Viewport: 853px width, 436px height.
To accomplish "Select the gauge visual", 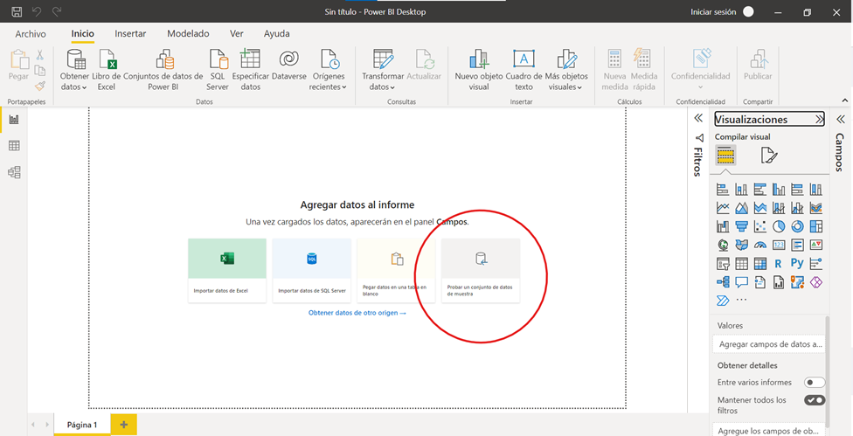I will 760,246.
